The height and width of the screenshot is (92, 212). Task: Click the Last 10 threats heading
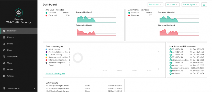click(x=52, y=83)
